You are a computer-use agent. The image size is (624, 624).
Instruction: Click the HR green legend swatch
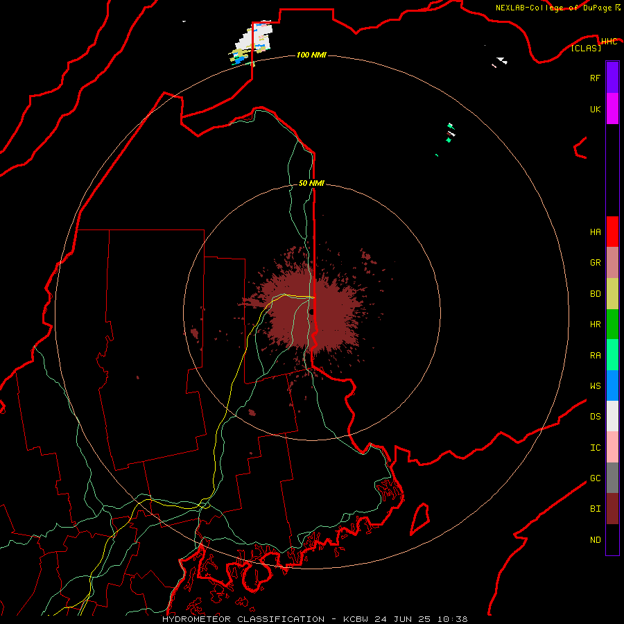(612, 324)
